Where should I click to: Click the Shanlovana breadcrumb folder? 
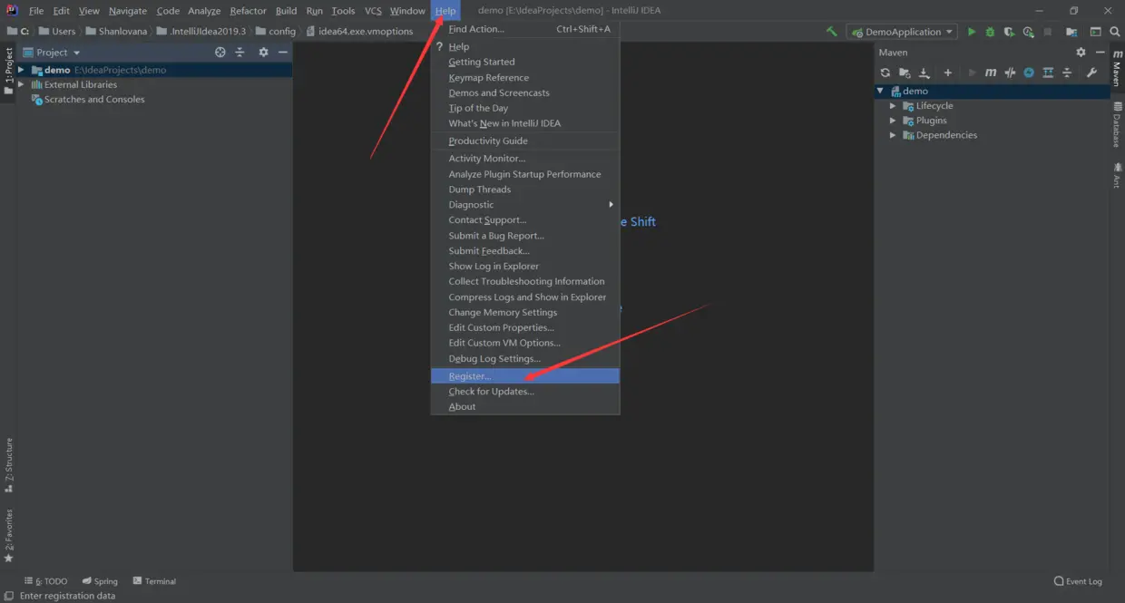pyautogui.click(x=116, y=31)
